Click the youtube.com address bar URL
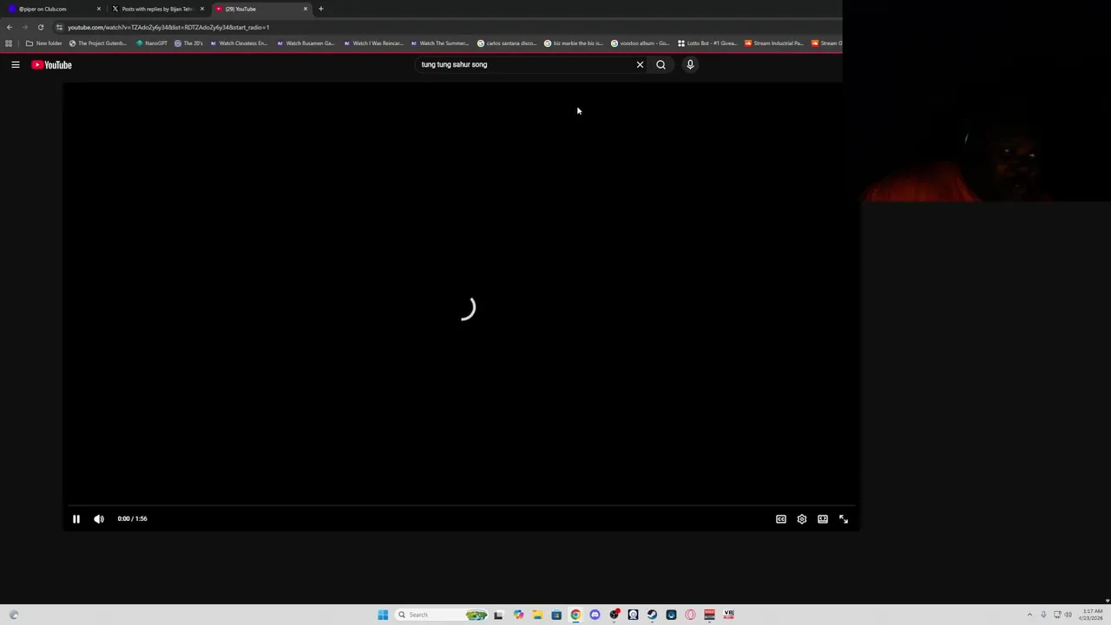 (x=168, y=27)
